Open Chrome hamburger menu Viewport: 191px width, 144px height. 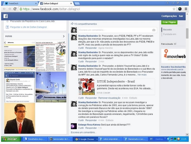tap(186, 9)
